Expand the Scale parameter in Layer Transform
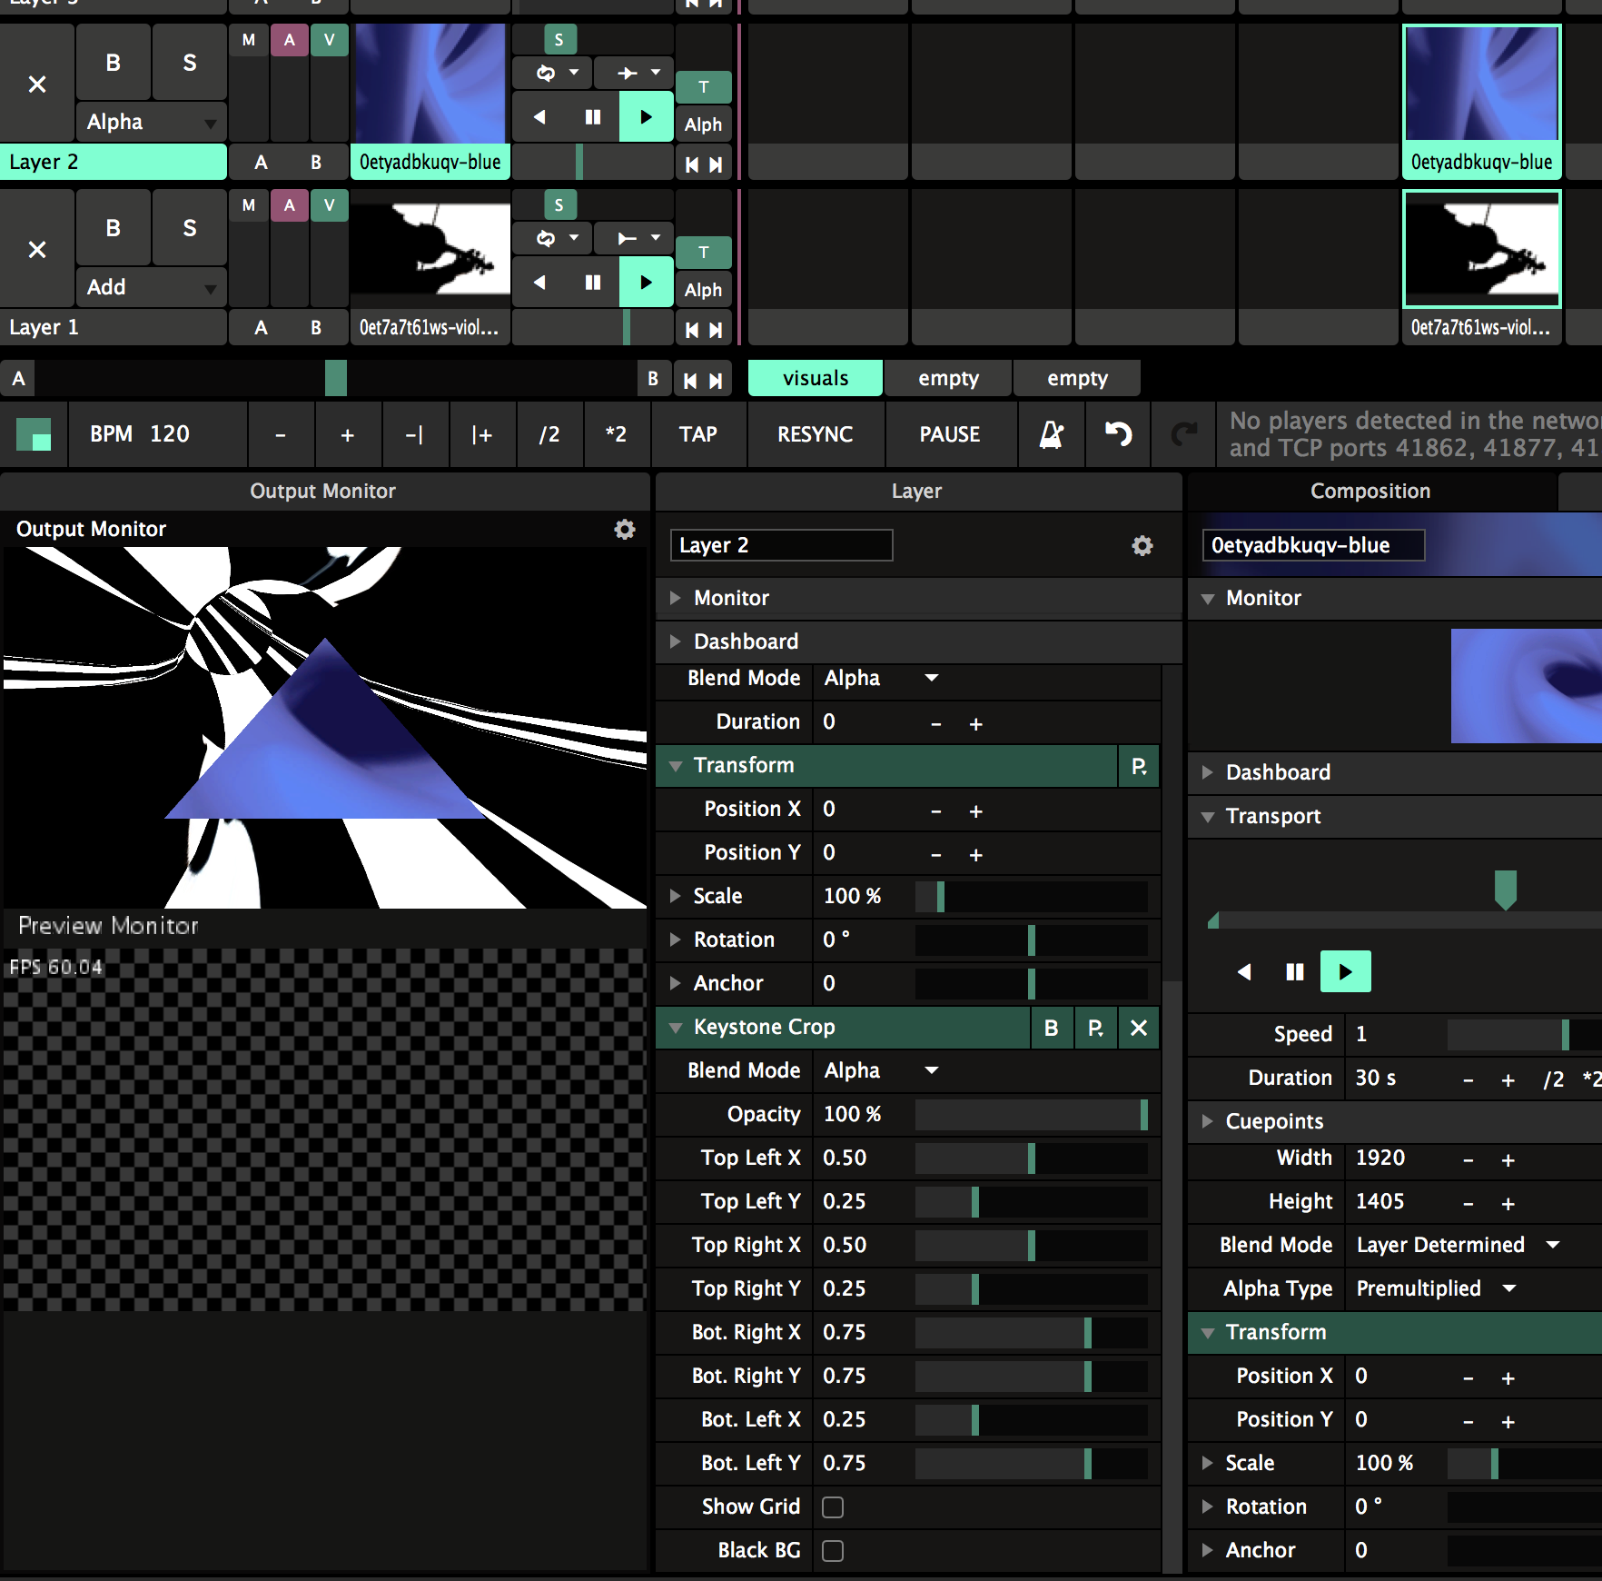1602x1581 pixels. [x=675, y=896]
